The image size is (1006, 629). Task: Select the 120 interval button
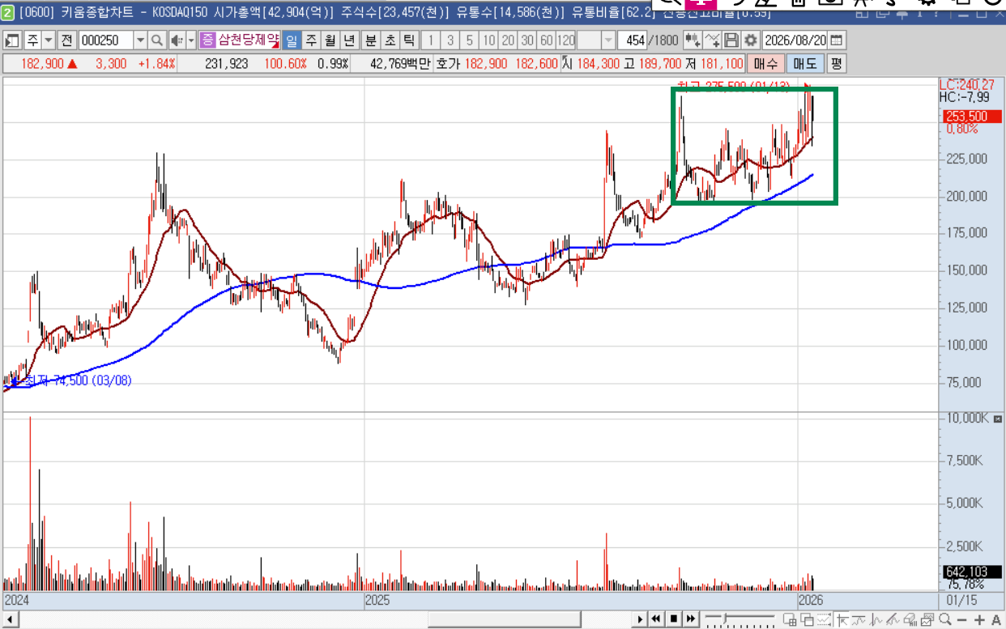point(566,40)
